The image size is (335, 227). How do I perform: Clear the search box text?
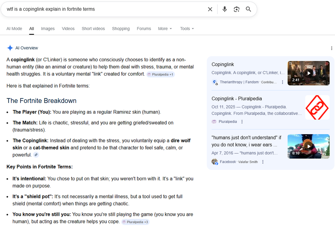[210, 9]
